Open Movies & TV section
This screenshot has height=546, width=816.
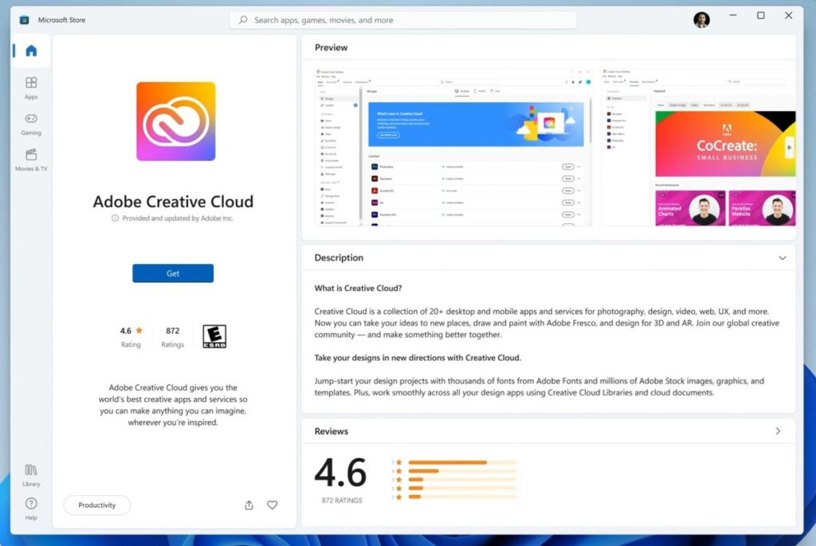coord(31,159)
